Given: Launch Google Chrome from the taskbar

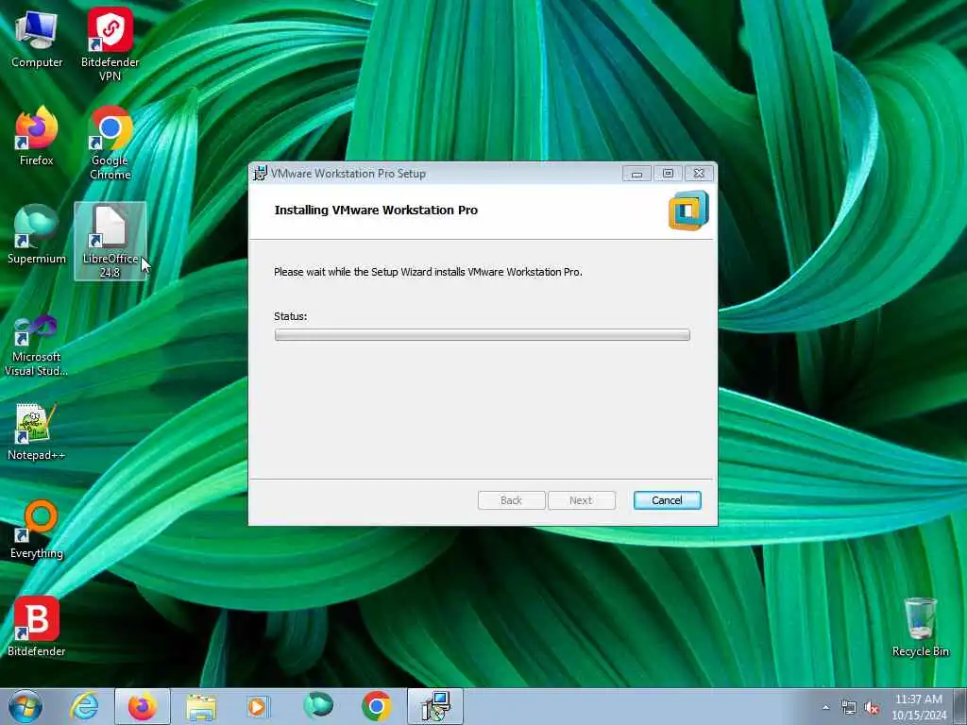Looking at the screenshot, I should click(376, 706).
